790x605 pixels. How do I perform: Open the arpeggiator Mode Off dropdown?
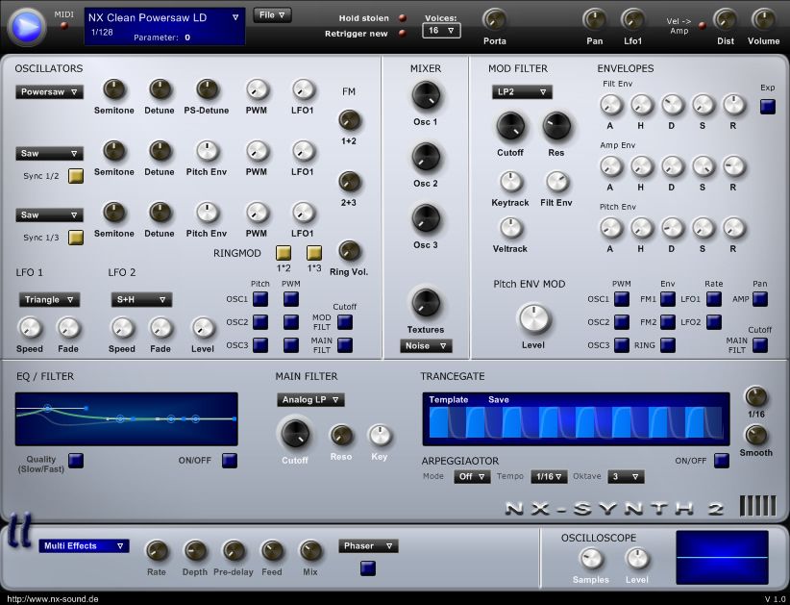pos(472,476)
